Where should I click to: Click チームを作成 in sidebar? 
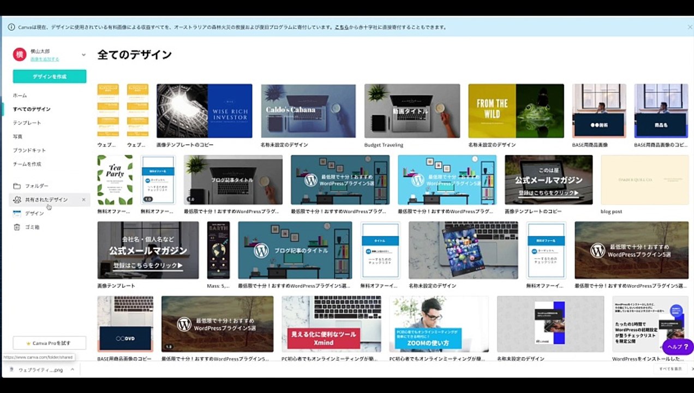[27, 164]
